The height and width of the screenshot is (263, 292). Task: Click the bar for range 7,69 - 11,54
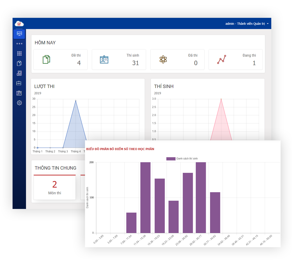coord(131,223)
